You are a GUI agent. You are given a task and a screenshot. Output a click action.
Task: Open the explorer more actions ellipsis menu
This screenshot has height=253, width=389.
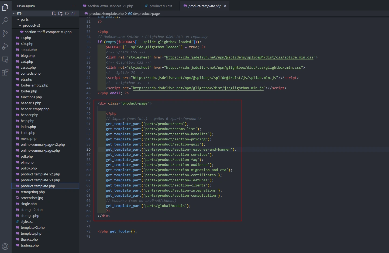tap(73, 6)
